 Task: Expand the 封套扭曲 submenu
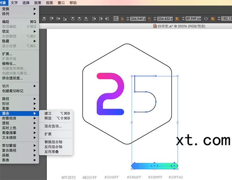pyautogui.click(x=19, y=118)
